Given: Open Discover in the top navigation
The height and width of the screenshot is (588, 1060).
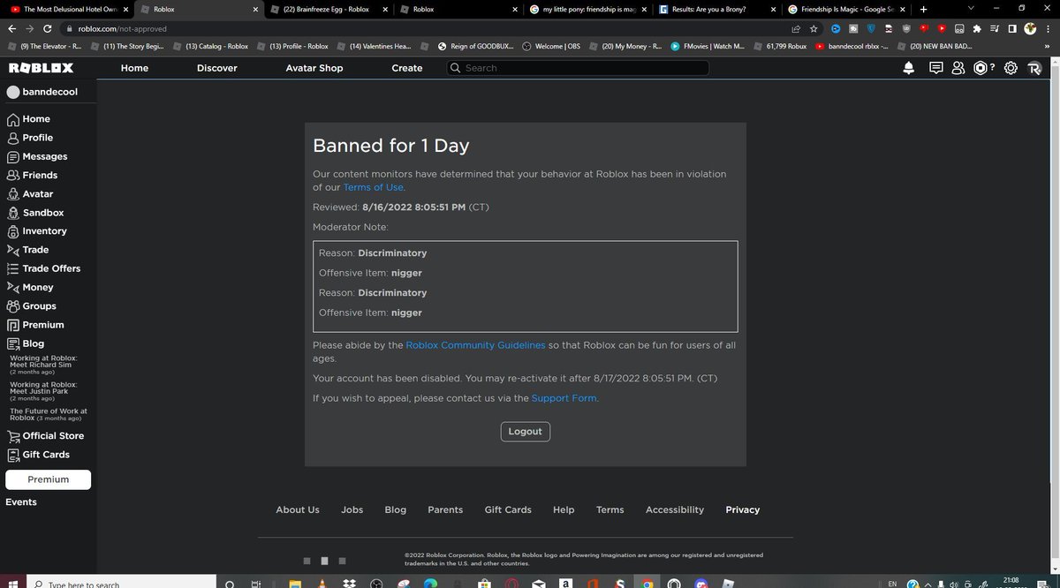Looking at the screenshot, I should (x=217, y=68).
